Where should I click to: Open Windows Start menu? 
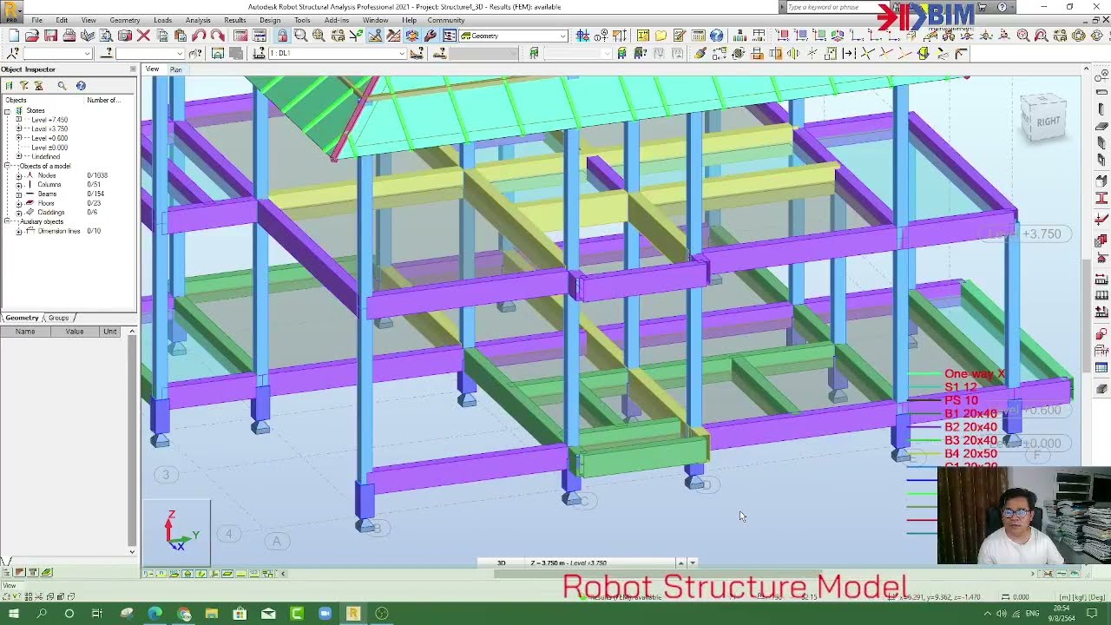coord(14,614)
